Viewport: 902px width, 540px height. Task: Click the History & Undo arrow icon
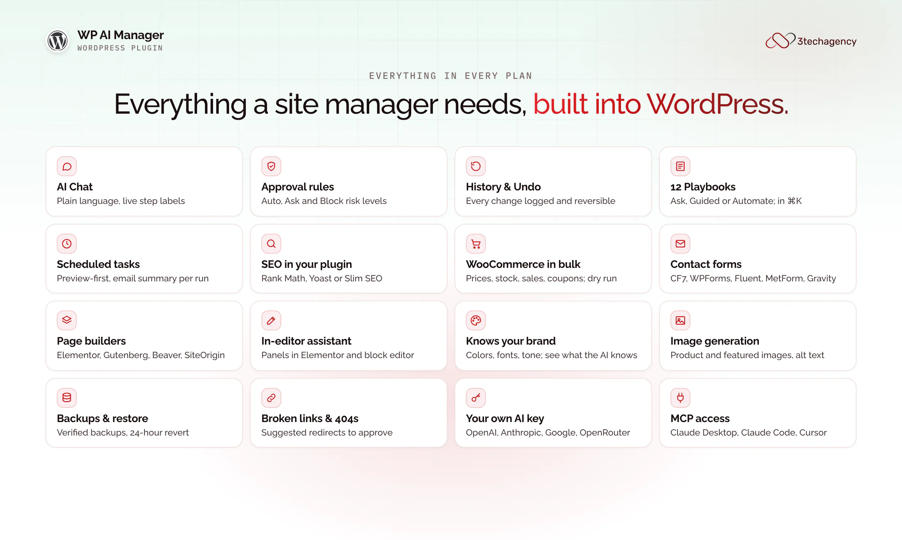tap(476, 166)
